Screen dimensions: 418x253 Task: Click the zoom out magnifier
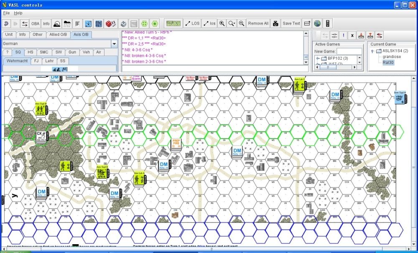pyautogui.click(x=241, y=24)
